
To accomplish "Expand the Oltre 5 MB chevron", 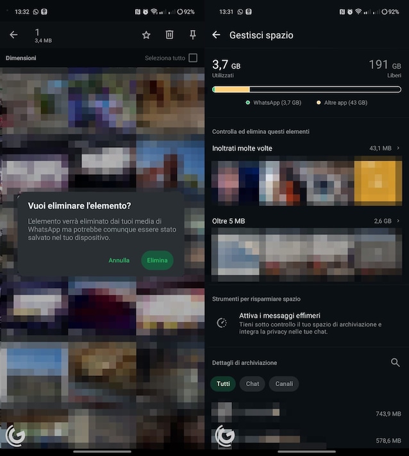I will point(398,221).
